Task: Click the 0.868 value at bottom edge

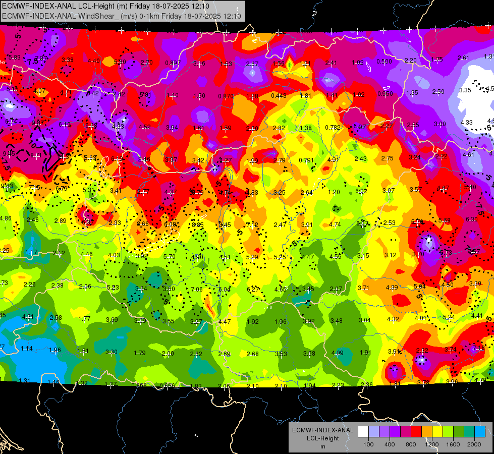Action: point(139,385)
